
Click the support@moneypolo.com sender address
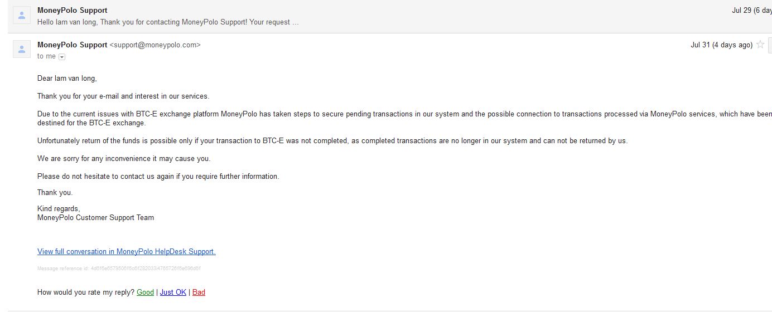coord(155,45)
